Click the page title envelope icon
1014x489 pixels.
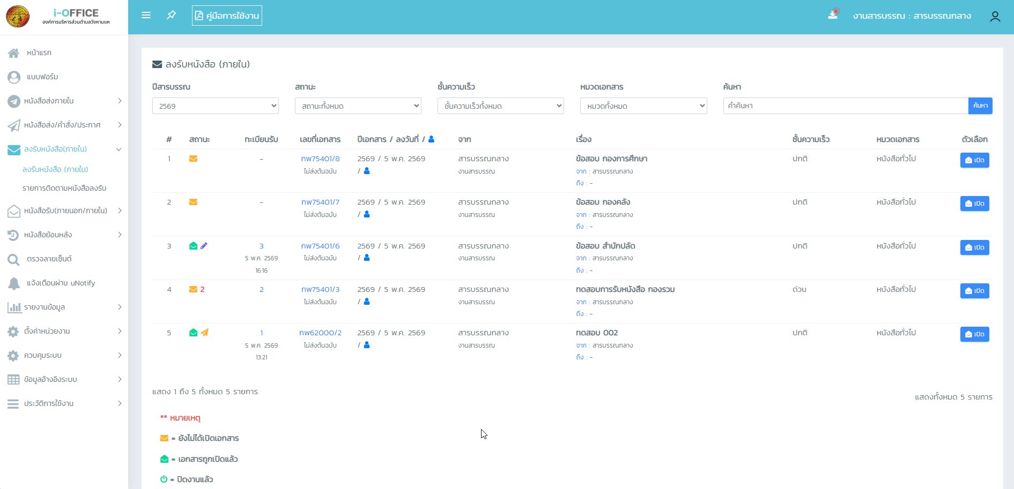[x=157, y=64]
